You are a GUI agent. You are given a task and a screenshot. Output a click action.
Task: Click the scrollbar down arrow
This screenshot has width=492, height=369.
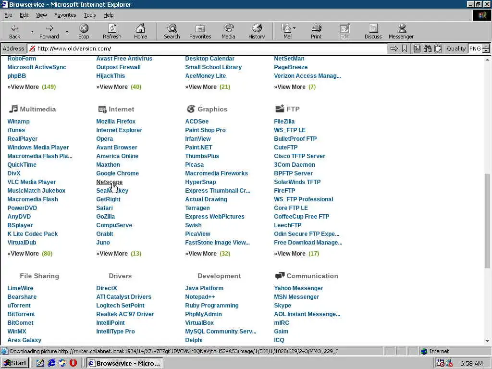(x=487, y=341)
